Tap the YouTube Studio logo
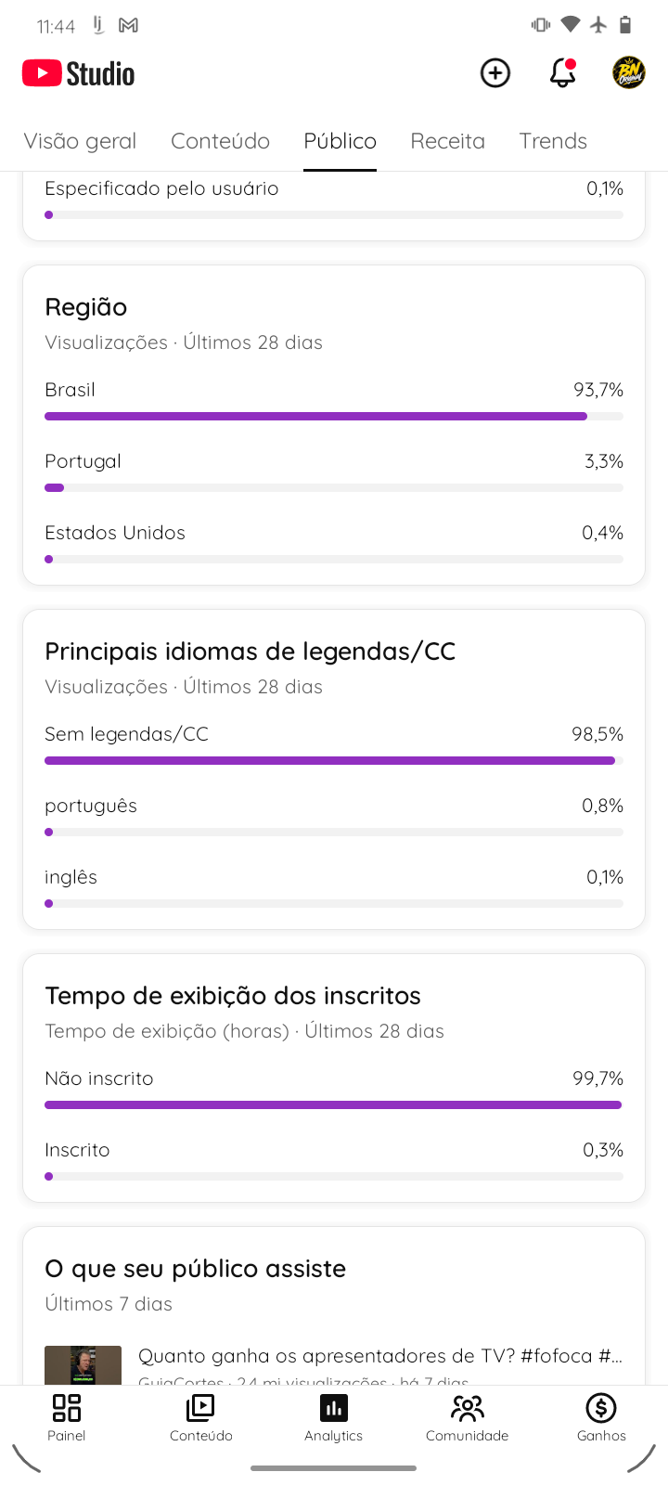 click(79, 73)
